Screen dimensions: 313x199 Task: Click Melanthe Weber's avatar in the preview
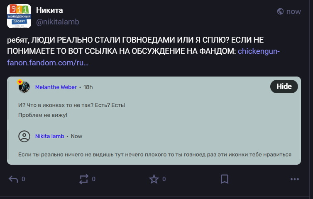pos(24,87)
